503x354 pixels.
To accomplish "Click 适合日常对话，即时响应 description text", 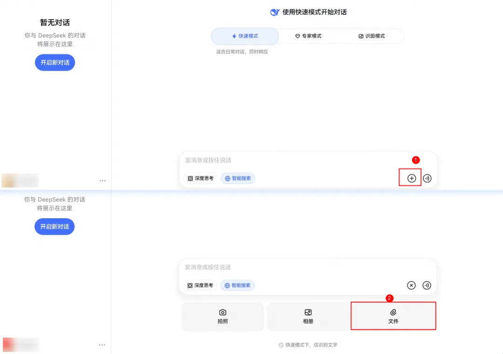I will pyautogui.click(x=242, y=52).
